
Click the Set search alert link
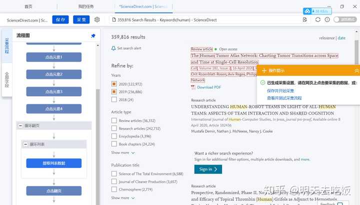coord(129,48)
